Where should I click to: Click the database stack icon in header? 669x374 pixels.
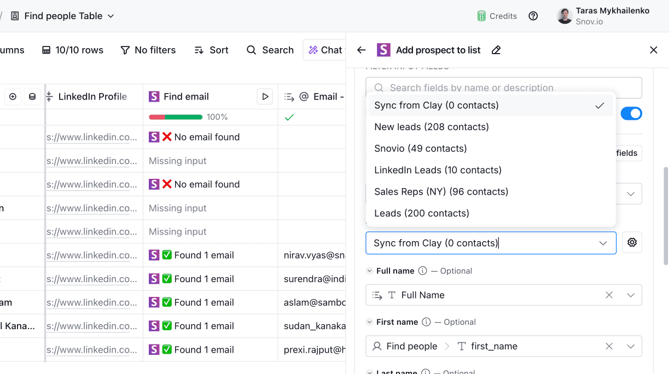32,97
